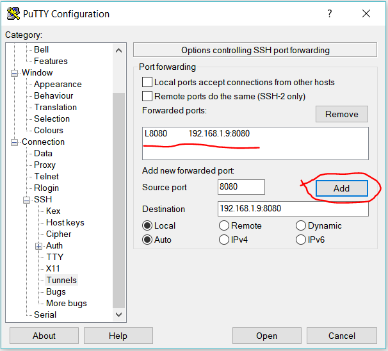388x351 pixels.
Task: Click the Cancel button
Action: point(341,336)
